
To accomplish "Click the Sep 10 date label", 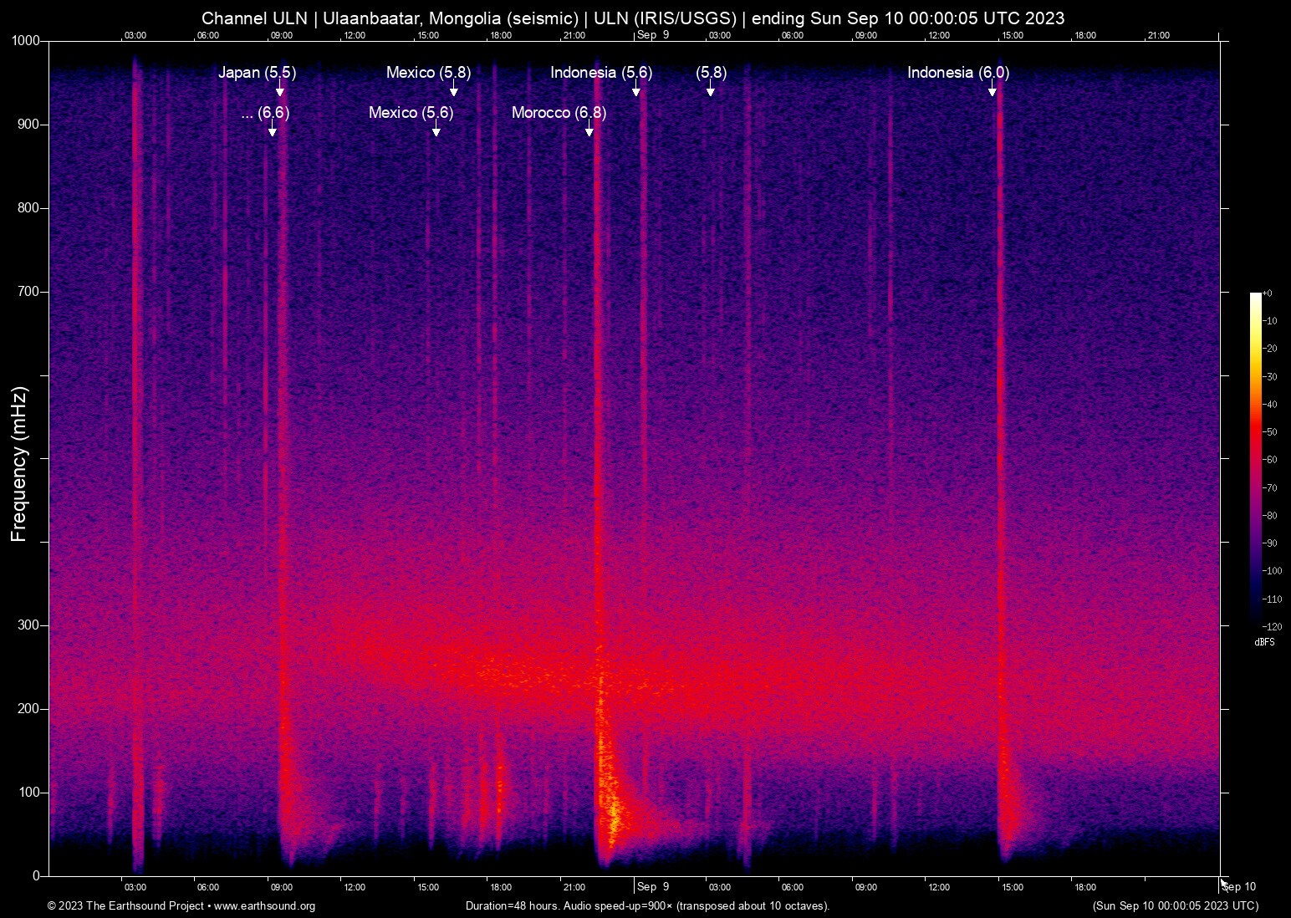I will [1239, 887].
